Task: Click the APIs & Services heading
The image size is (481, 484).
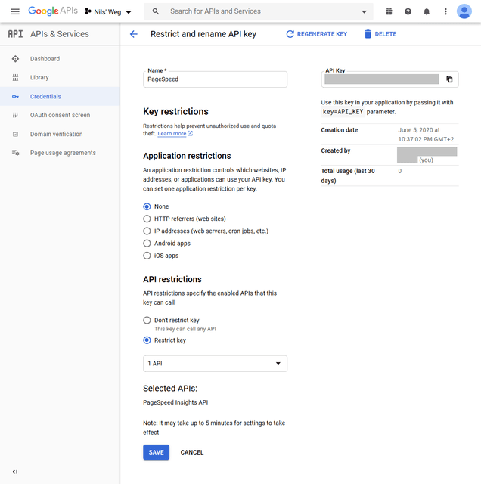Action: pos(60,34)
